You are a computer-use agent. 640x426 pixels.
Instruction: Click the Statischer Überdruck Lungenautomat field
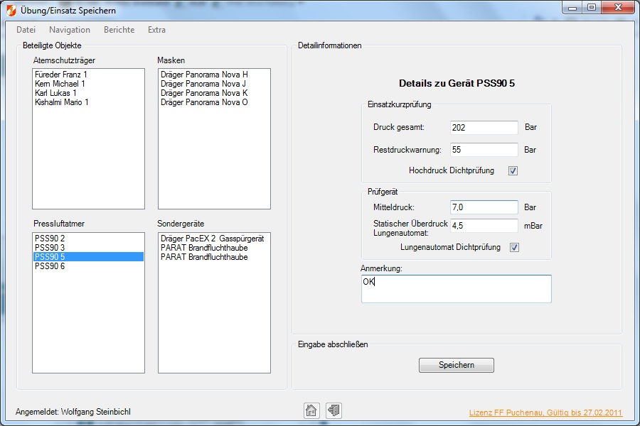[484, 226]
